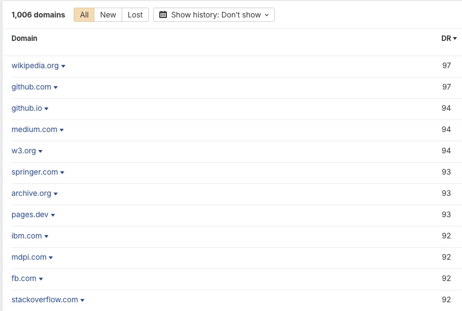The image size is (462, 311).
Task: Open the springer.com link
Action: tap(35, 172)
